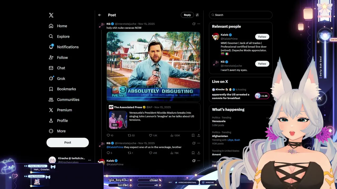Click the Premium X icon
The image size is (337, 189).
pos(51,110)
